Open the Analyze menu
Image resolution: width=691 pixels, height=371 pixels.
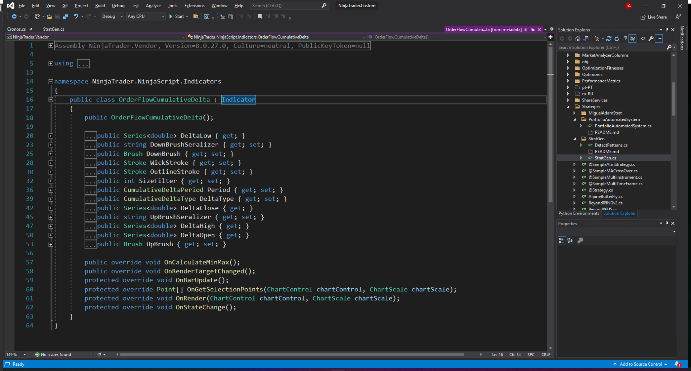coord(153,6)
